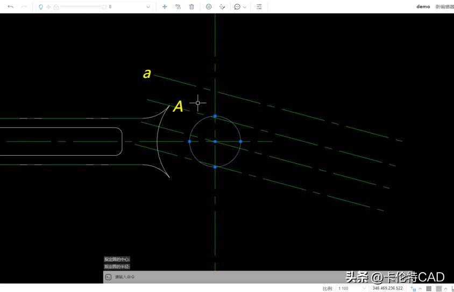The image size is (454, 292).
Task: Click the 请输入命令 command input field
Action: pos(258,277)
